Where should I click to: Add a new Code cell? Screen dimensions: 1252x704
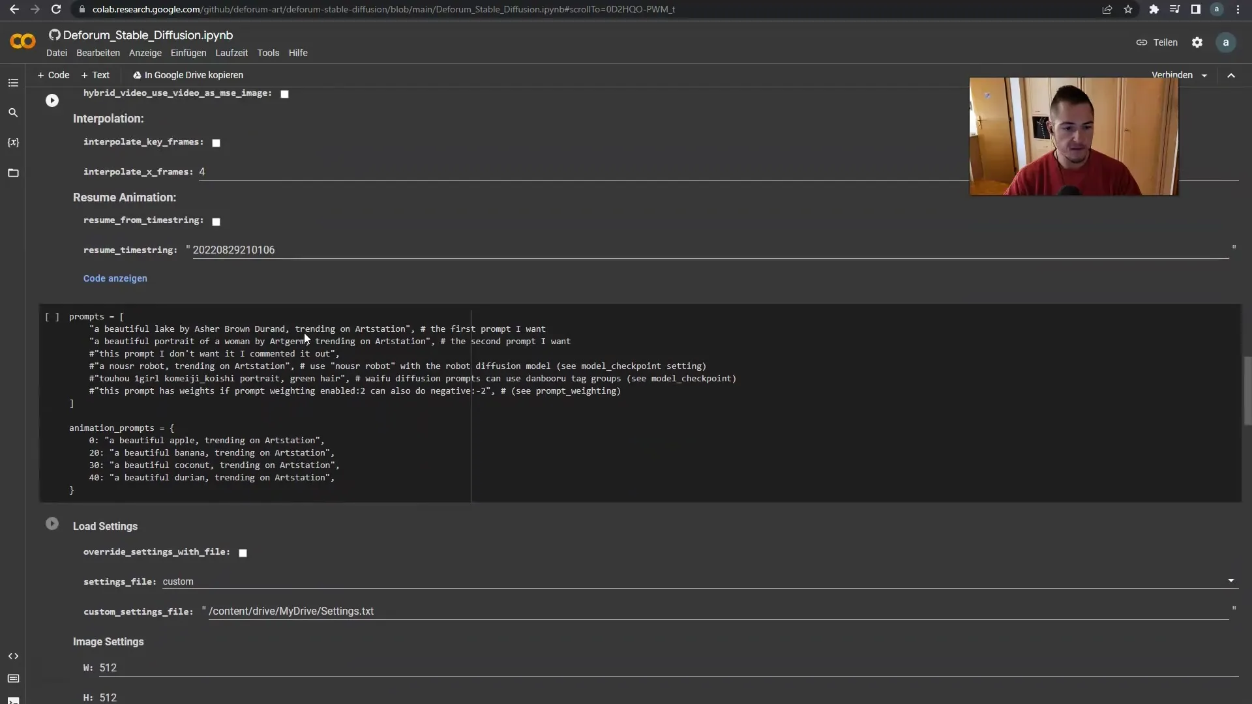[53, 75]
